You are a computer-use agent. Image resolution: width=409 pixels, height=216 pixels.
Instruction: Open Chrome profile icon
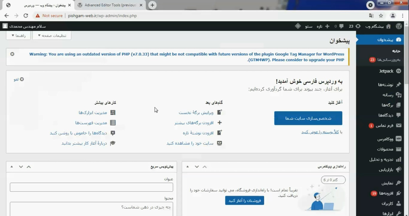(393, 16)
